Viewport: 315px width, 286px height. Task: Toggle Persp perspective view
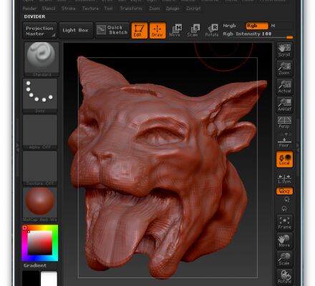tap(284, 122)
